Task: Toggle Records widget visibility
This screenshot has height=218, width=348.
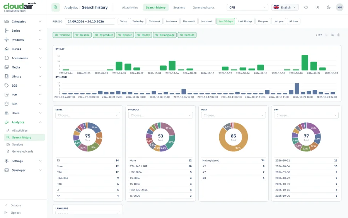Action: click(187, 35)
